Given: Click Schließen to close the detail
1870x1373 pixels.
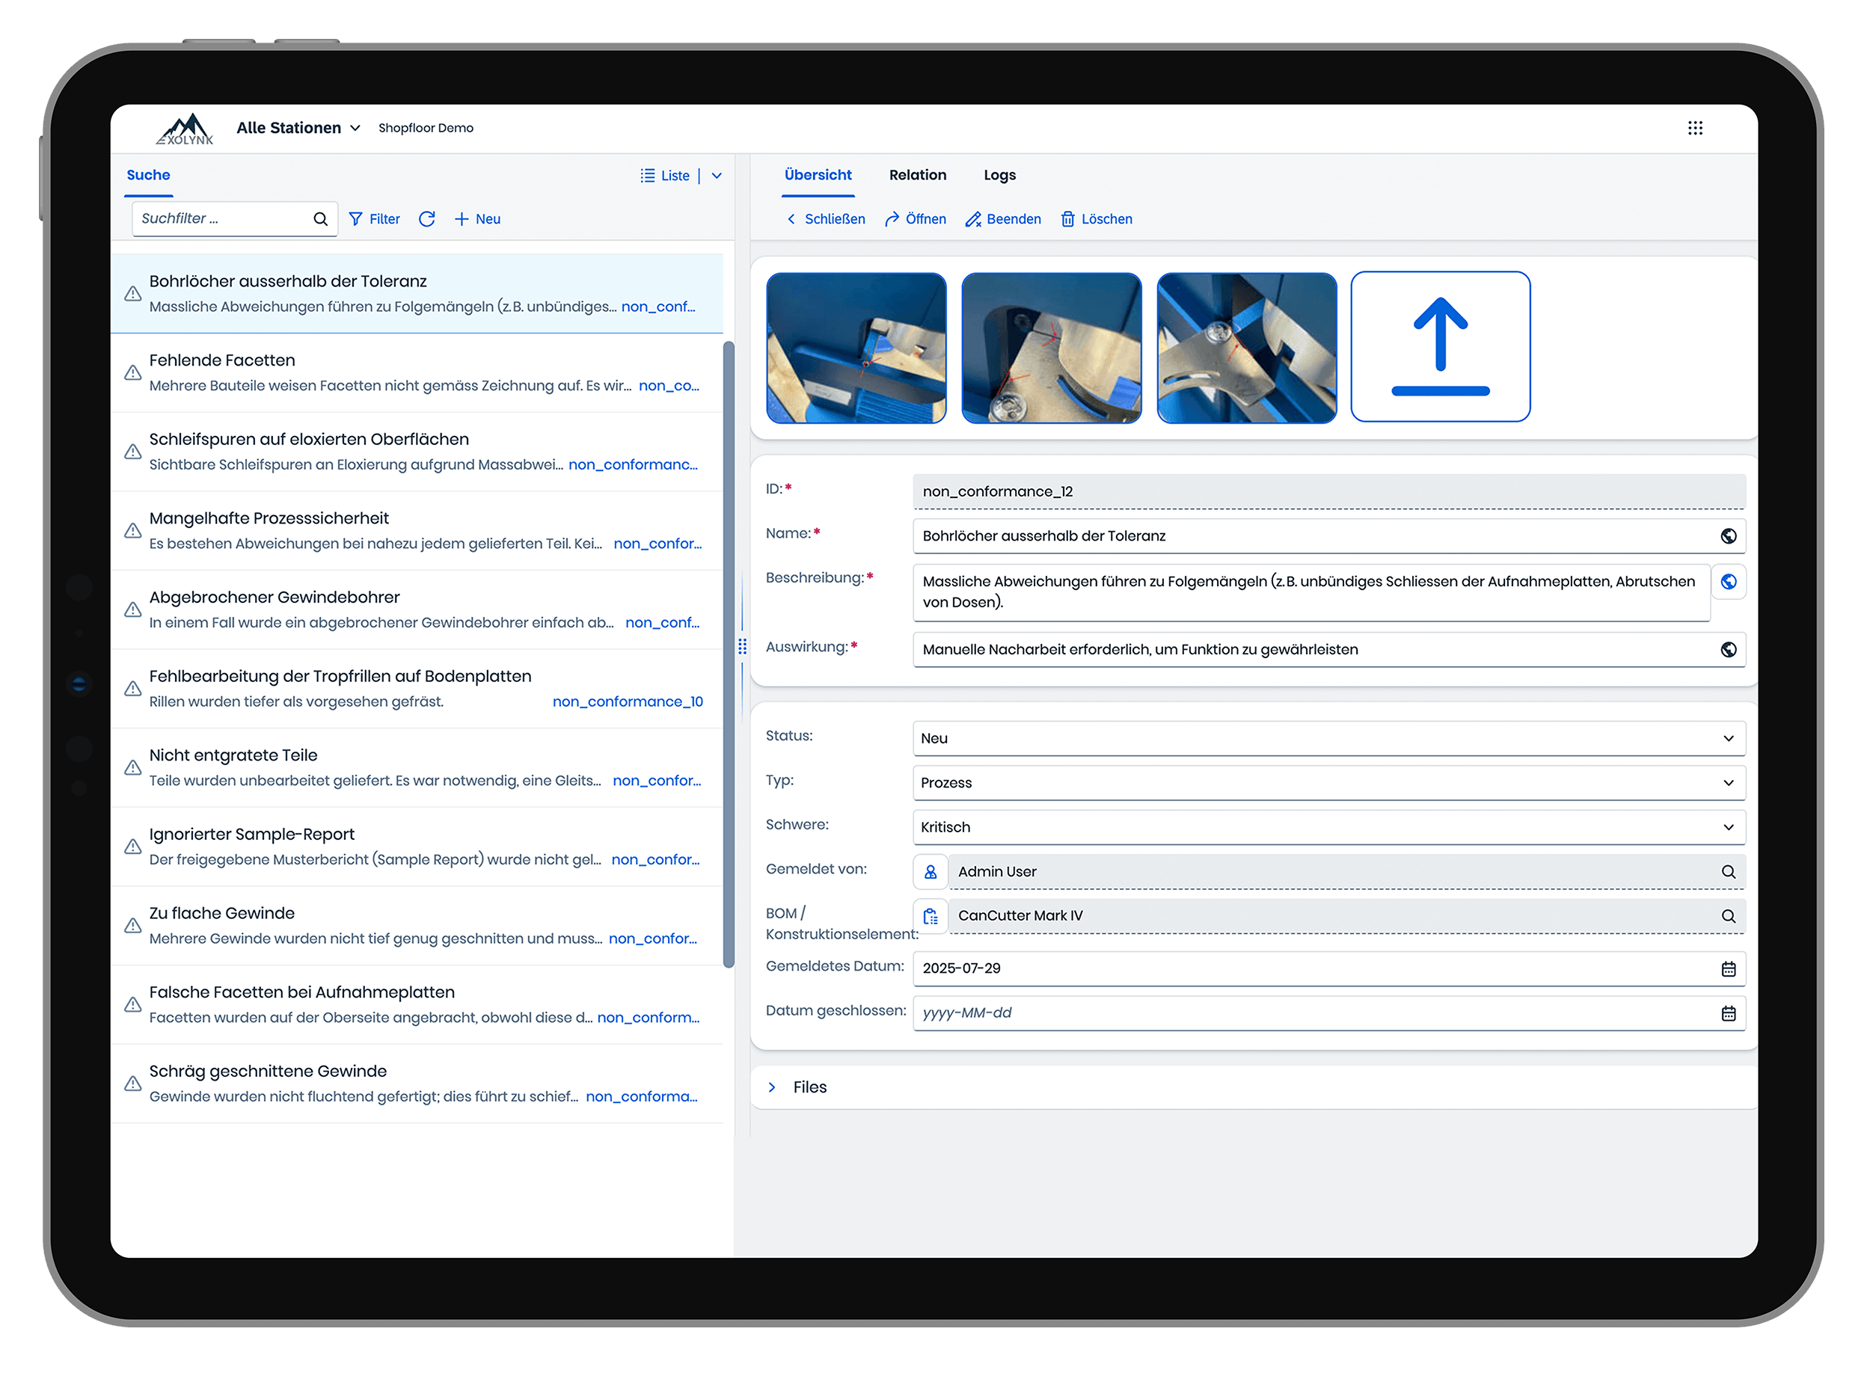Looking at the screenshot, I should [x=825, y=219].
